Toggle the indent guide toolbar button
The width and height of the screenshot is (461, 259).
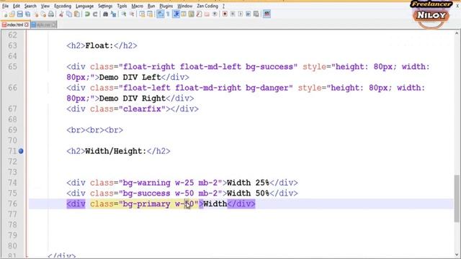(x=176, y=14)
